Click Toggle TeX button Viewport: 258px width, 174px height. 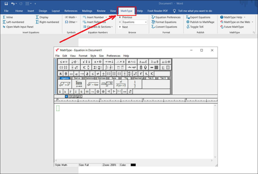click(195, 27)
